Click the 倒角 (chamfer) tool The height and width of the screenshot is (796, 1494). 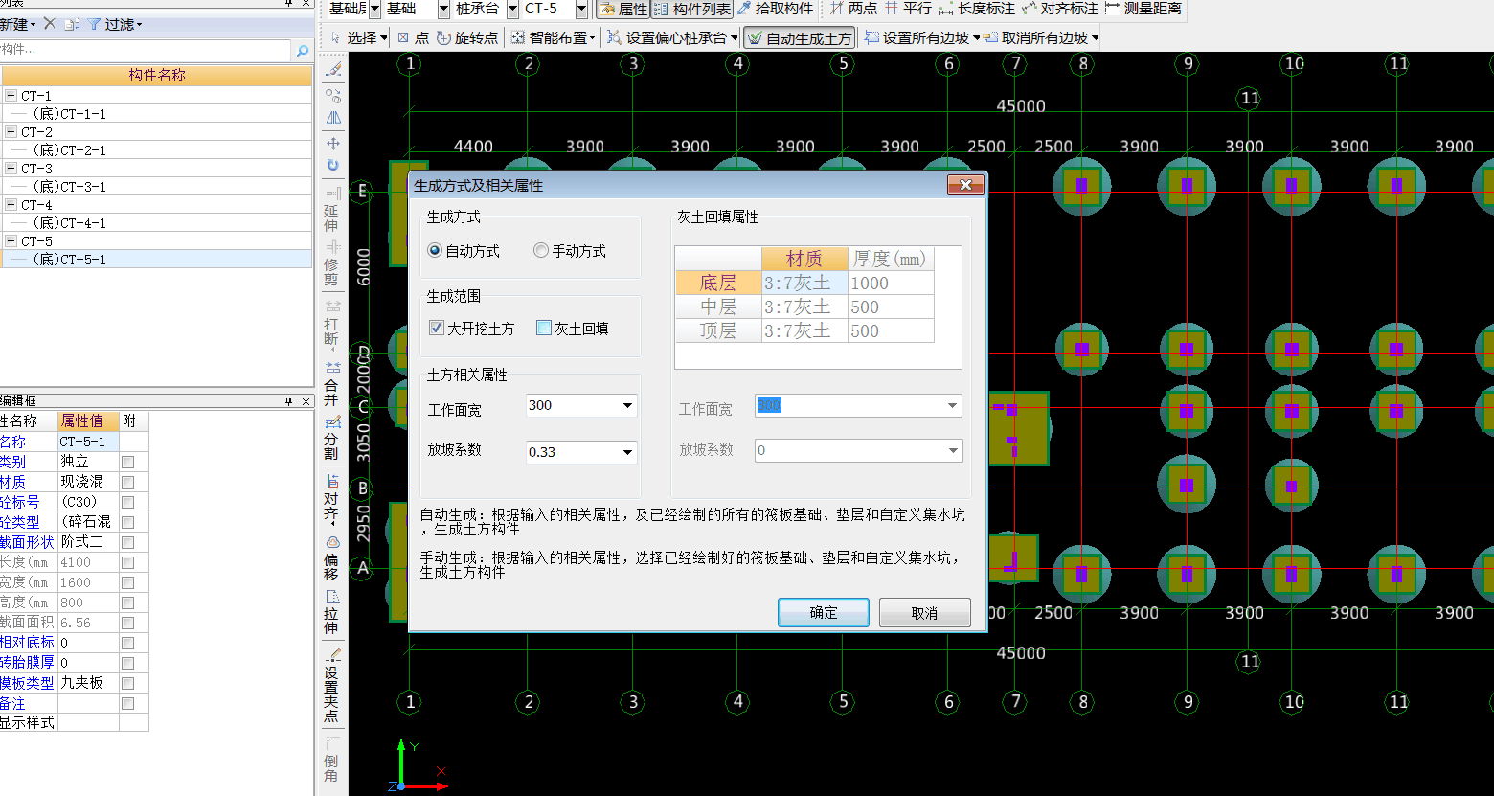point(331,760)
